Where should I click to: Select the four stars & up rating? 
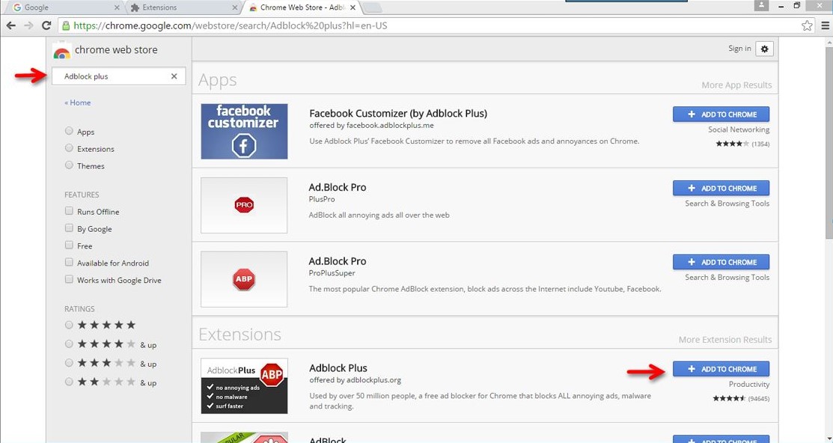coord(69,343)
